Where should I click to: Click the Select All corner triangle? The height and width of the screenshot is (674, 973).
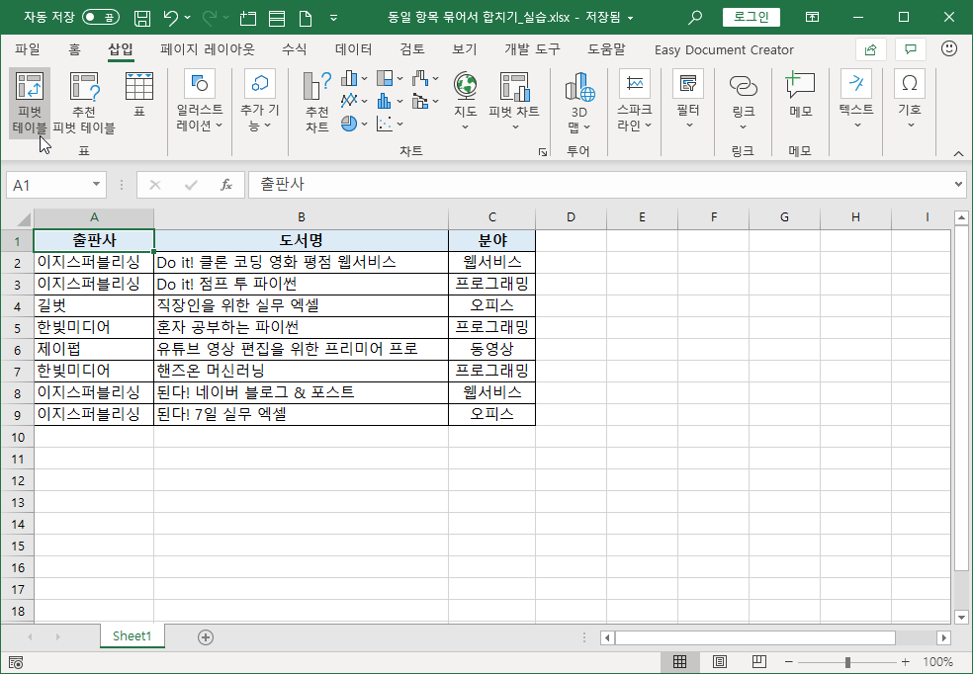click(23, 218)
